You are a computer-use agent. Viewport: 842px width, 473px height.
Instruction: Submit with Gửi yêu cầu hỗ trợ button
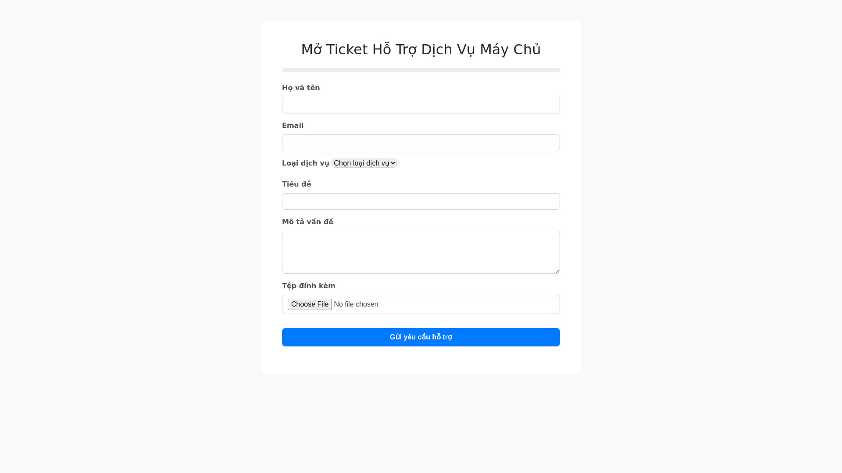pyautogui.click(x=421, y=337)
